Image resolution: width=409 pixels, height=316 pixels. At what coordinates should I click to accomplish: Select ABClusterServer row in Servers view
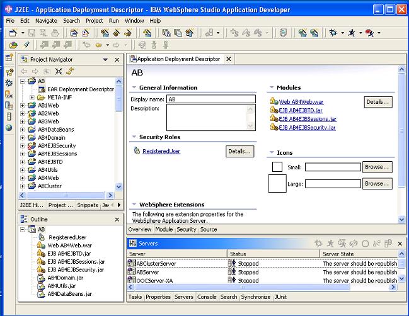pyautogui.click(x=262, y=263)
